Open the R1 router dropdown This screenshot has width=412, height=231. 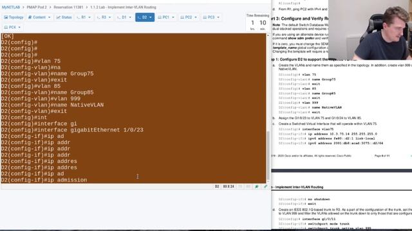84,17
